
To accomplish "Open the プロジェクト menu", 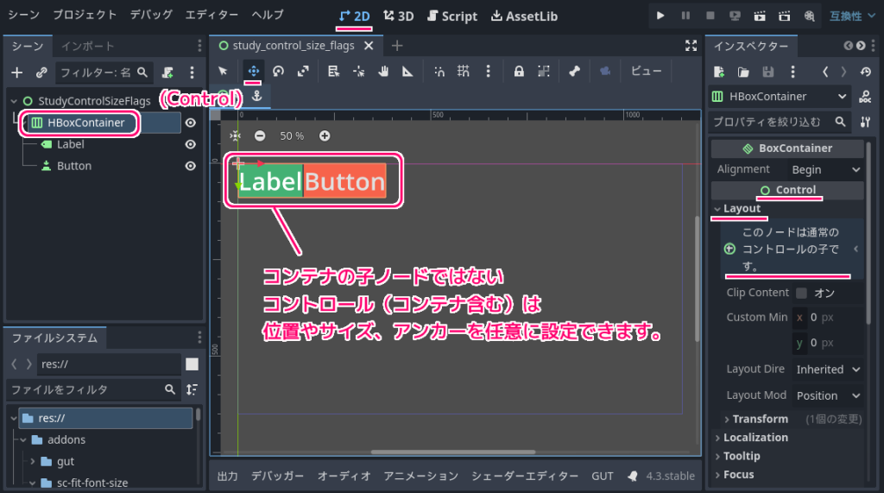I will 85,16.
